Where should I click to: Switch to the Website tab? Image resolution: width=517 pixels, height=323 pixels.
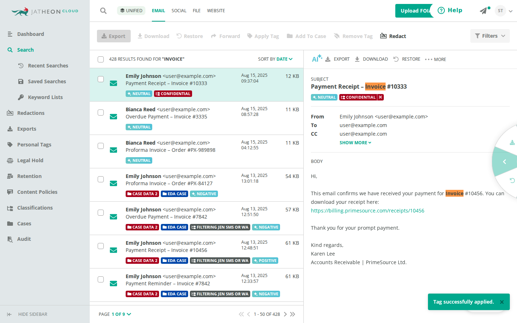pos(216,11)
